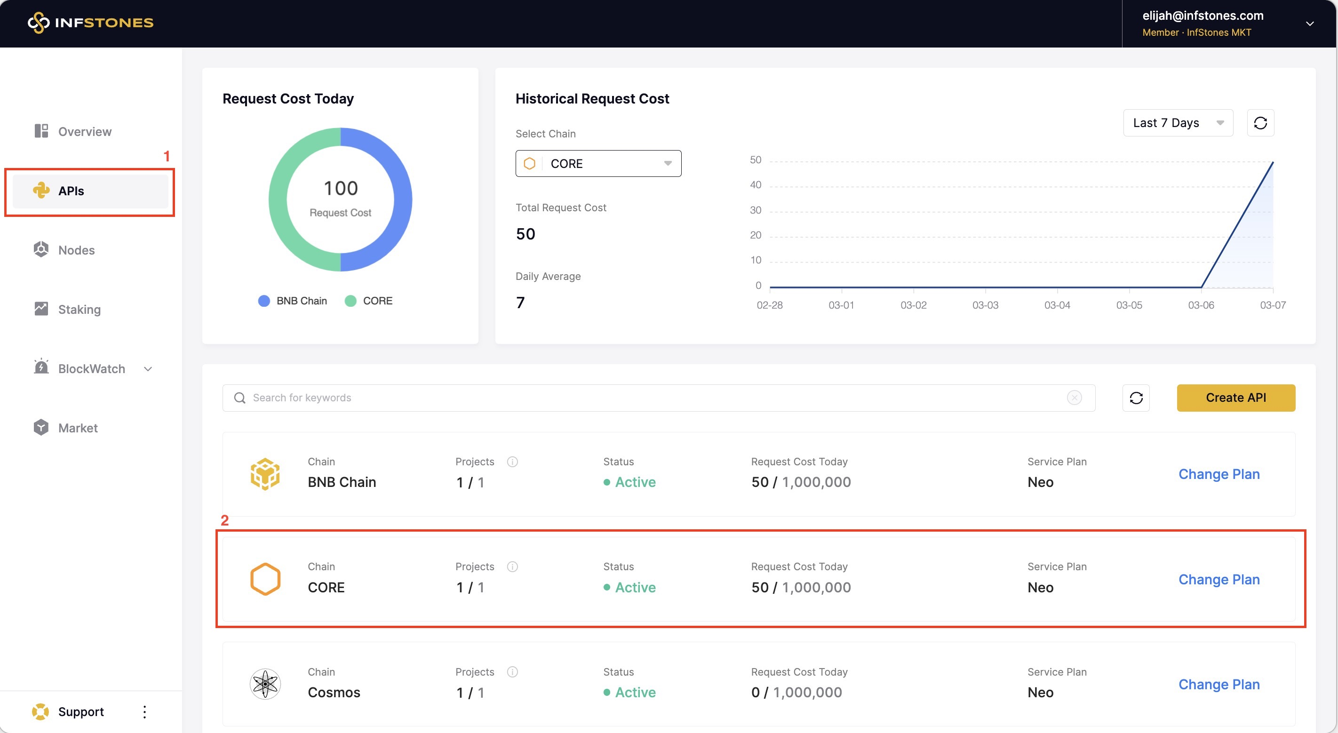Click Change Plan for CORE chain
The image size is (1338, 733).
tap(1219, 579)
